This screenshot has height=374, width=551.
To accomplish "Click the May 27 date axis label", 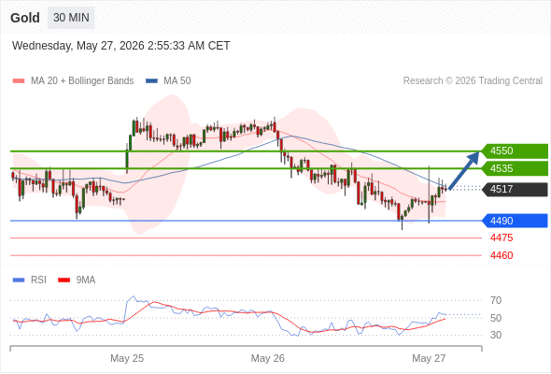I will click(x=429, y=358).
